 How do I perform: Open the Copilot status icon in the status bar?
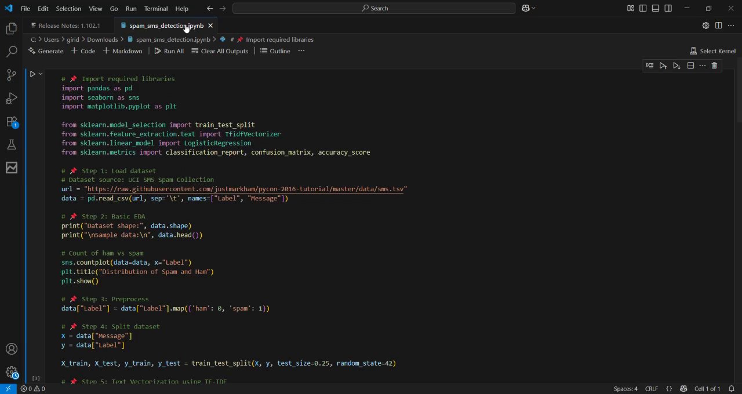coord(683,389)
